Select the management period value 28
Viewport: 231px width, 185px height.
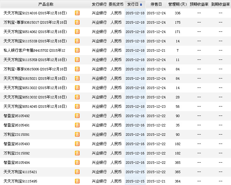[178, 97]
